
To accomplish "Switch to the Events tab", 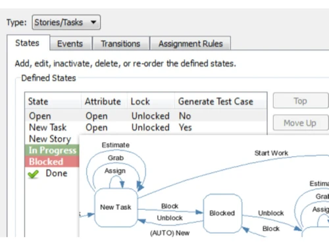I will [x=70, y=44].
